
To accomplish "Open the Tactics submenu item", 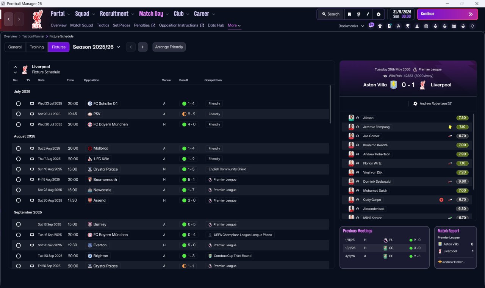I will pos(103,25).
